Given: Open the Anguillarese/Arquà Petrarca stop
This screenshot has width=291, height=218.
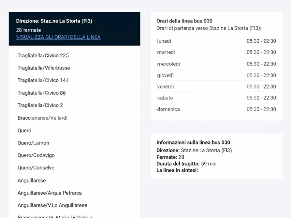Looking at the screenshot, I should click(50, 193).
